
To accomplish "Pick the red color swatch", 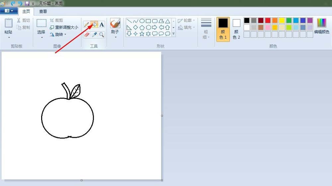I will (268, 20).
